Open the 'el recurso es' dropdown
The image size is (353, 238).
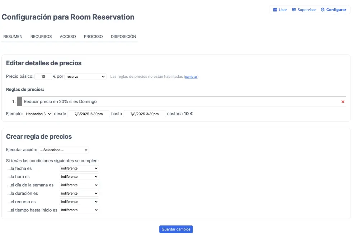[x=79, y=201]
